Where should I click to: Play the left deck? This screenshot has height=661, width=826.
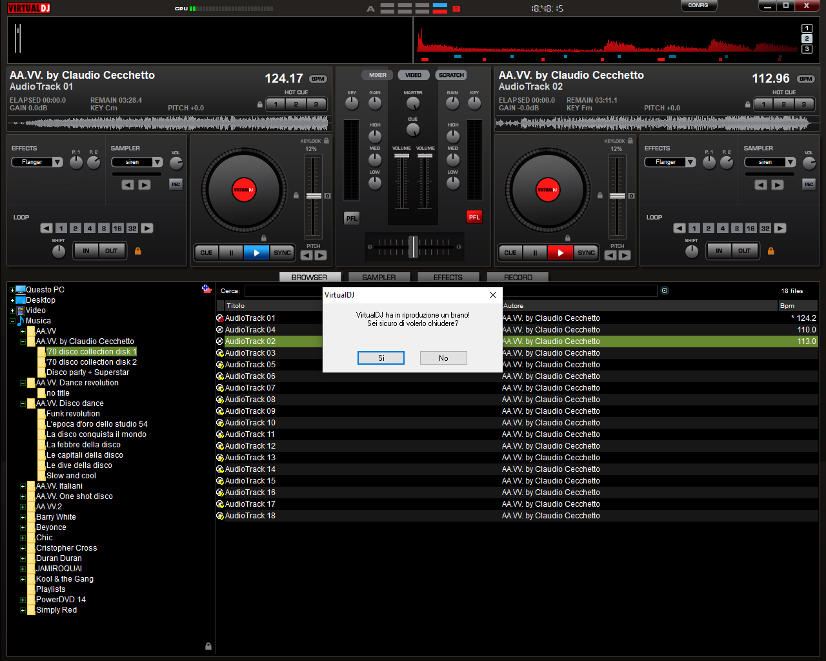pyautogui.click(x=256, y=252)
